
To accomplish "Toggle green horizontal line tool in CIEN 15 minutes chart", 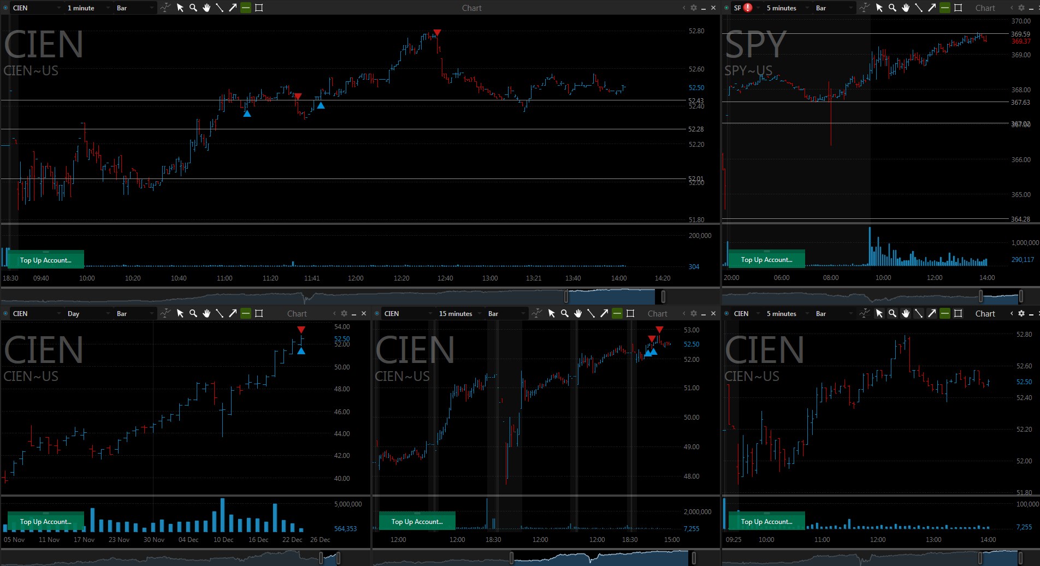I will (617, 313).
